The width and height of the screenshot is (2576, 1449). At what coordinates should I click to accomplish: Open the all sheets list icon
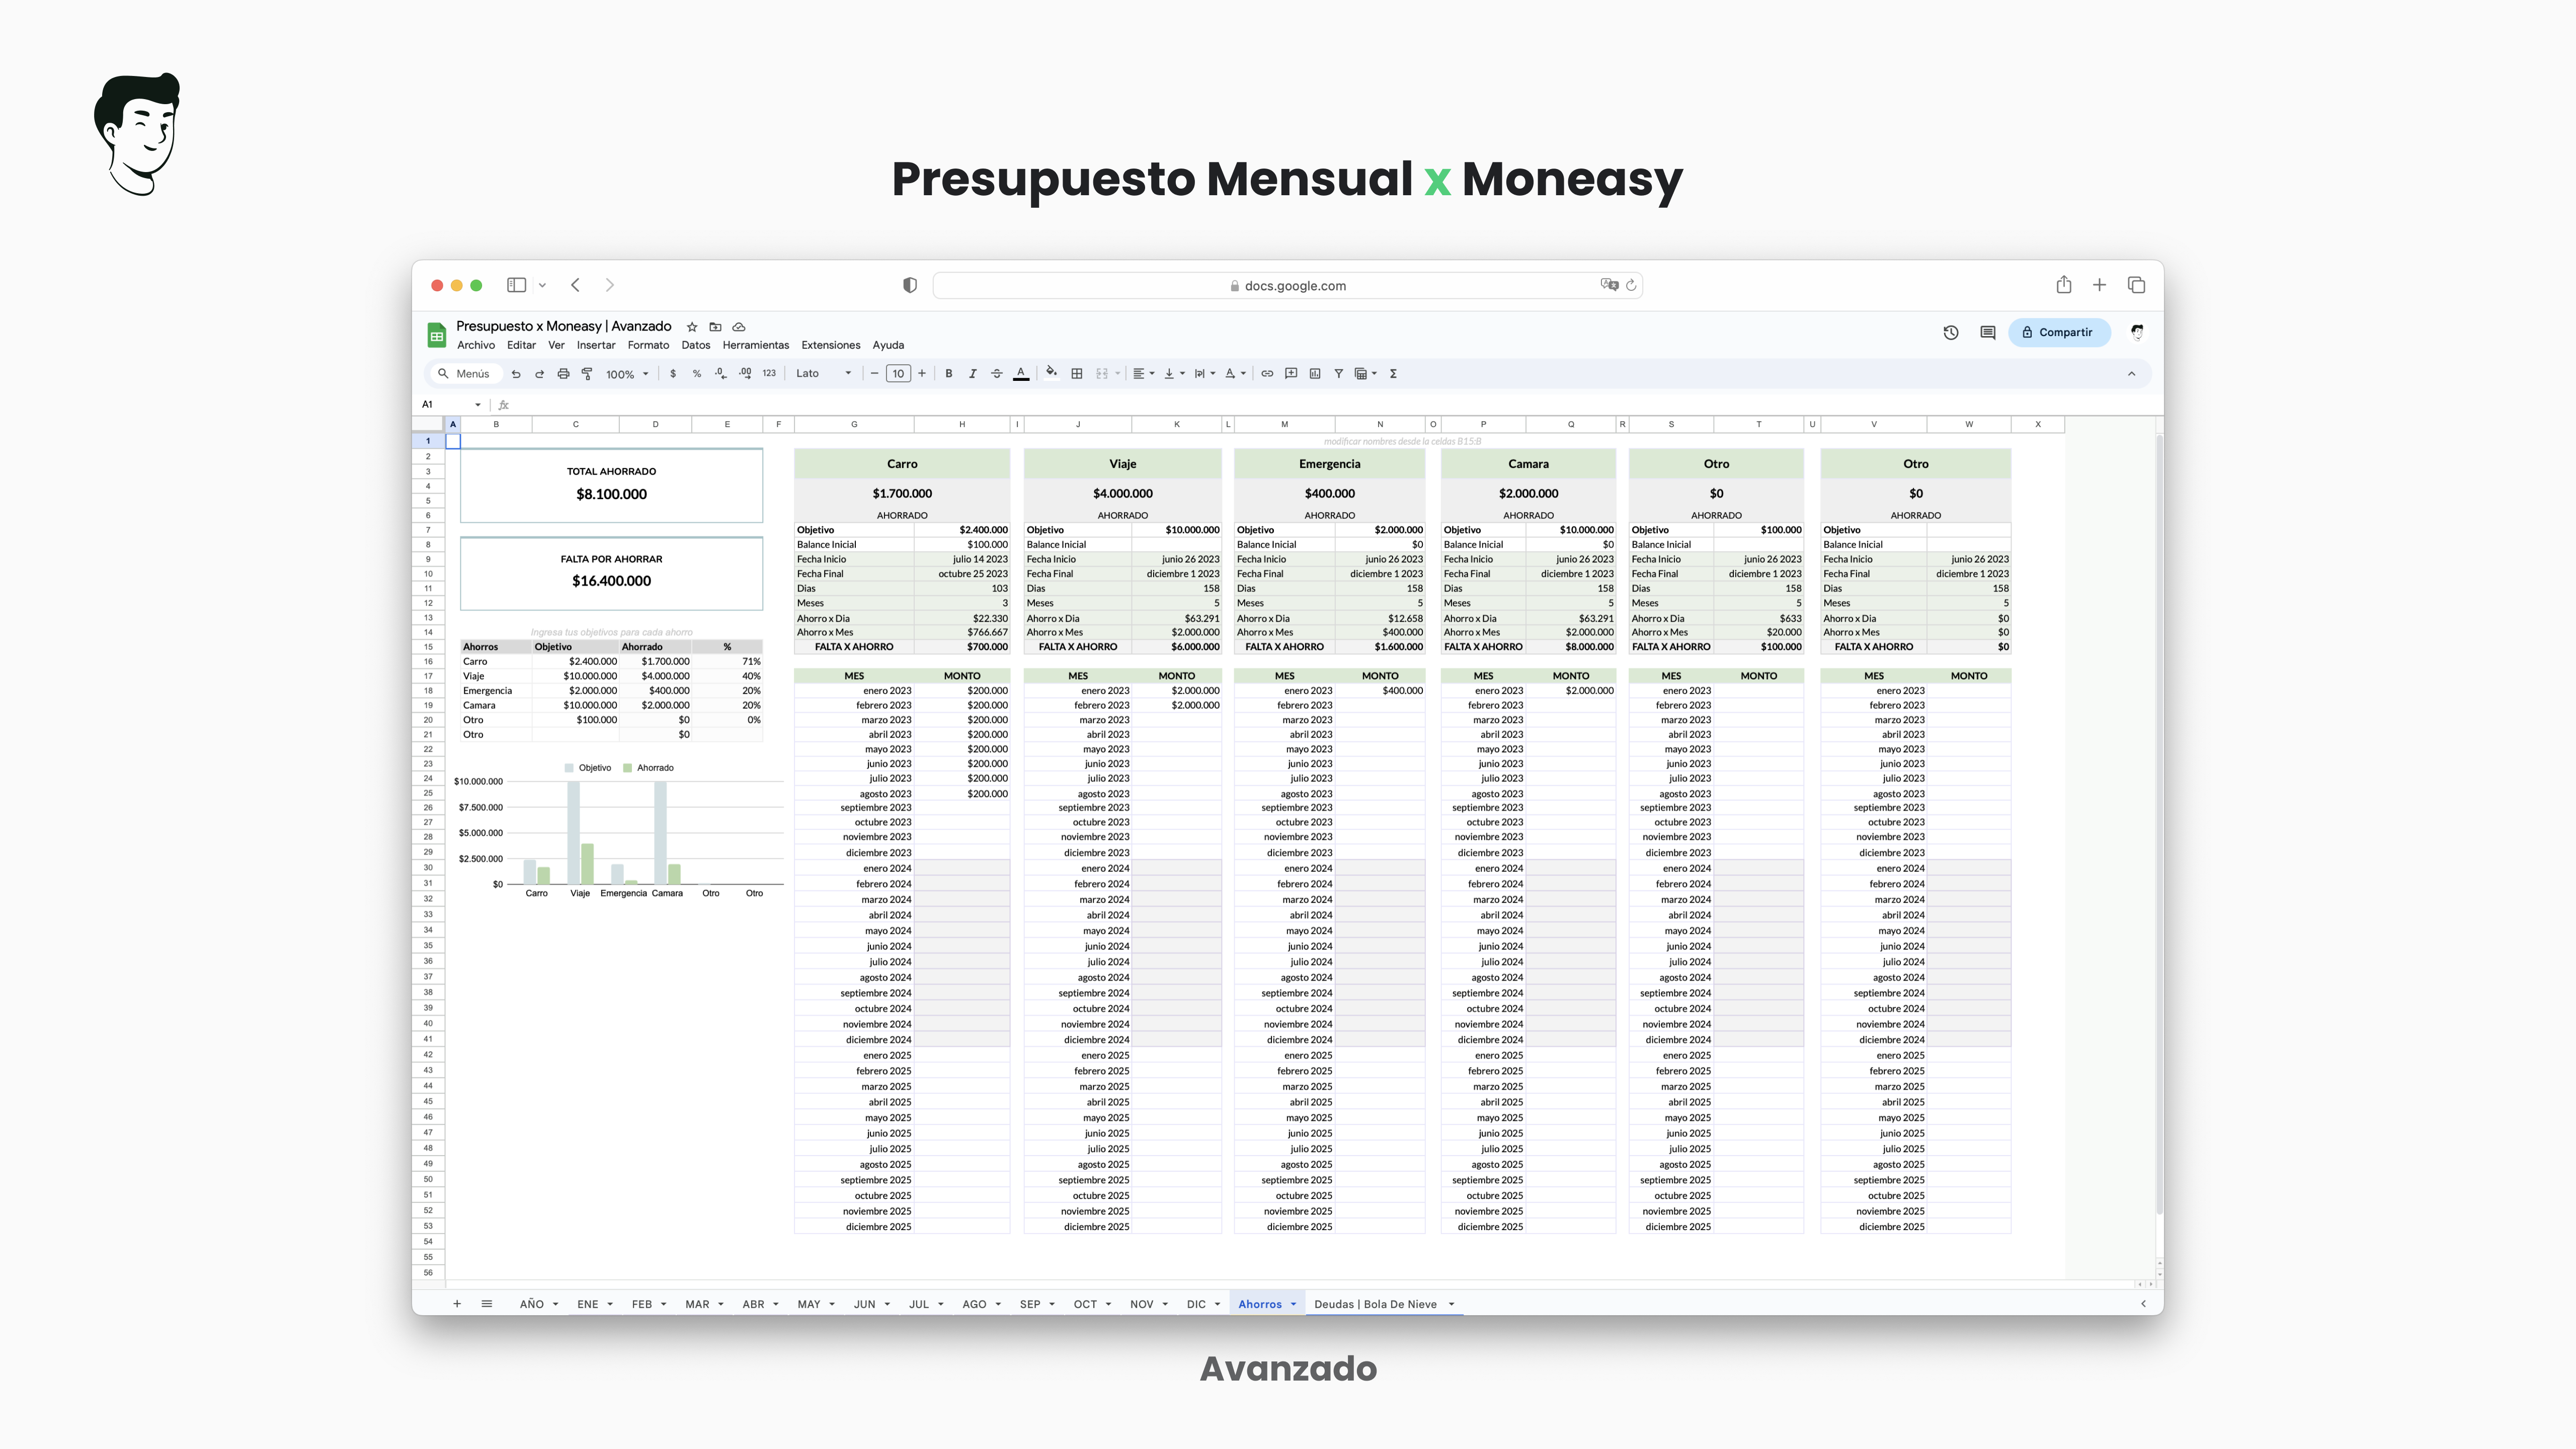[487, 1304]
